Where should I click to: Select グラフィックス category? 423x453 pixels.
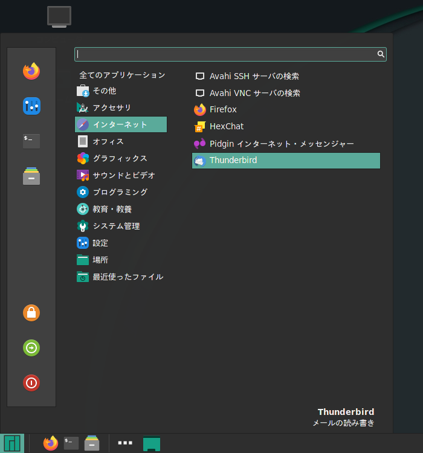coord(121,158)
